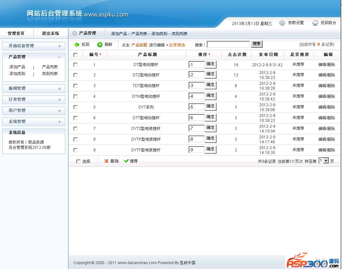Click the green checkmark recommend icon

(126, 161)
